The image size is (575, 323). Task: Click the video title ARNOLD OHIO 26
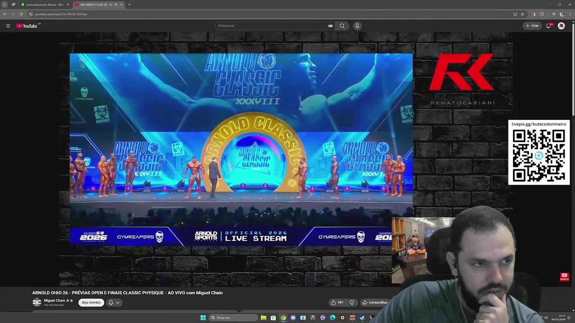coord(127,292)
